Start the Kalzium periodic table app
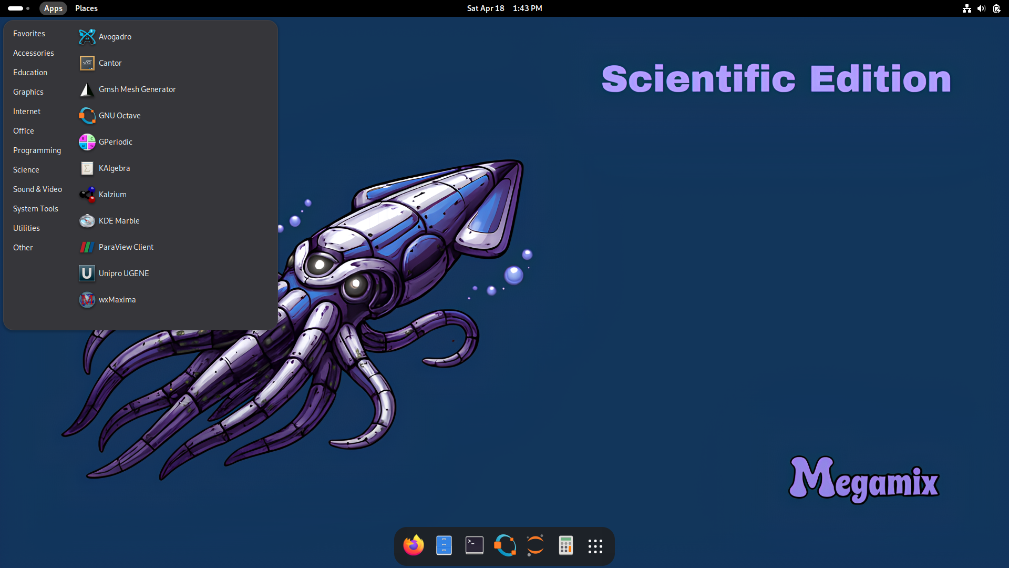This screenshot has height=568, width=1009. tap(112, 194)
